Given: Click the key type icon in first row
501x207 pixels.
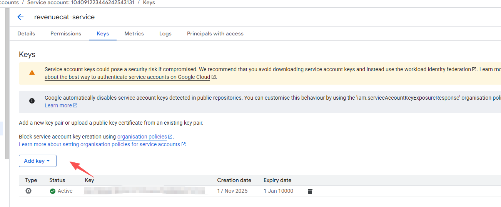Looking at the screenshot, I should [x=28, y=191].
